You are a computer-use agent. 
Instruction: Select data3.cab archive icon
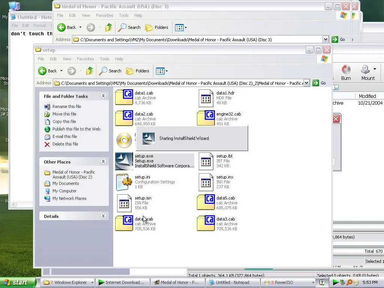(206, 223)
